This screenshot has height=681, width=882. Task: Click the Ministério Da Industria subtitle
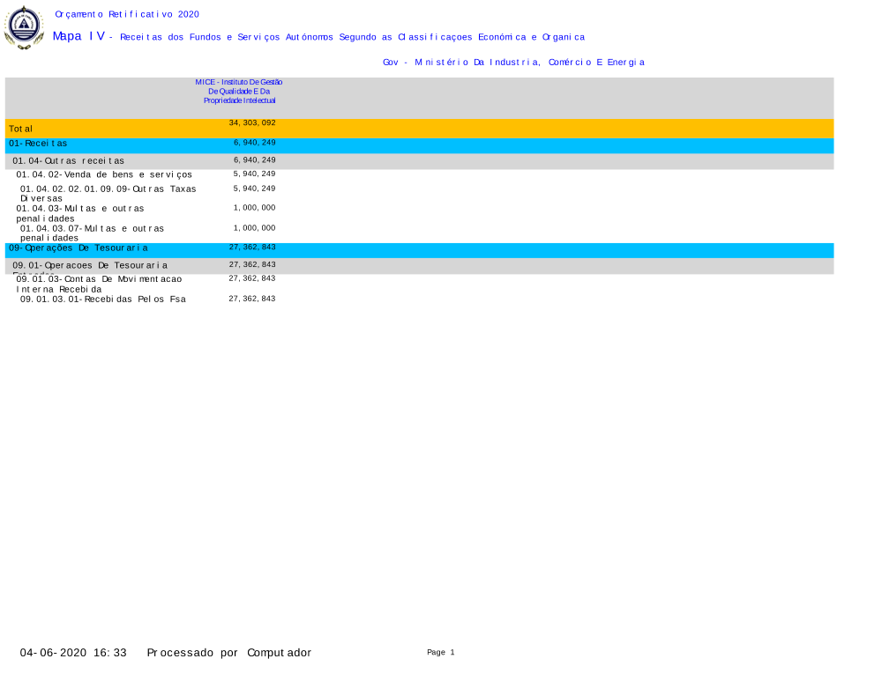tap(513, 63)
